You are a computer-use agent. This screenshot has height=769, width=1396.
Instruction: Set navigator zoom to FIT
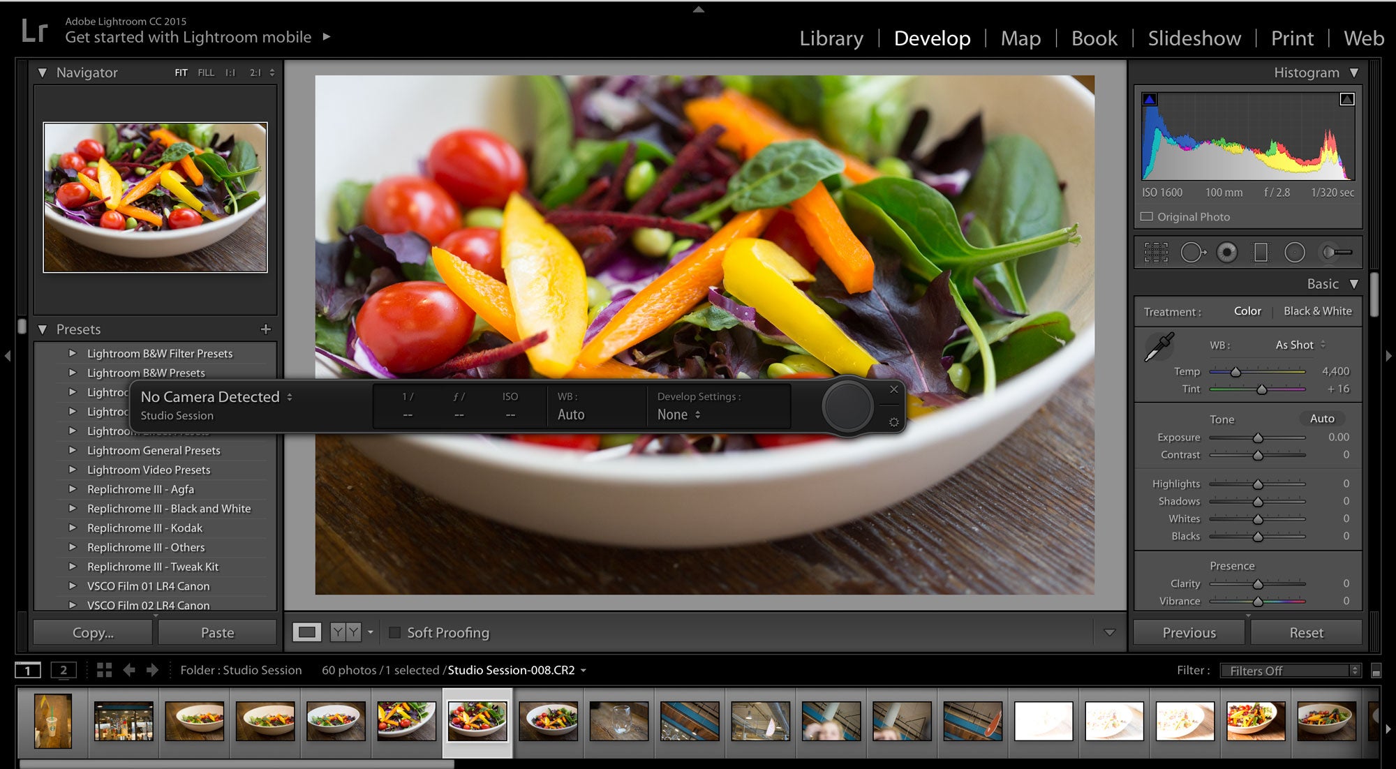coord(181,73)
